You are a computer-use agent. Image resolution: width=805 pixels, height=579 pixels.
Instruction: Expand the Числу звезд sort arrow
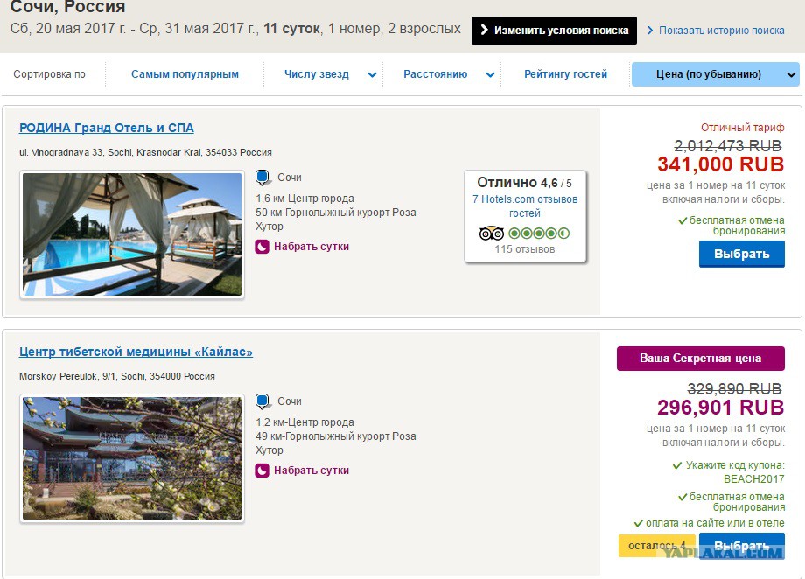click(372, 75)
